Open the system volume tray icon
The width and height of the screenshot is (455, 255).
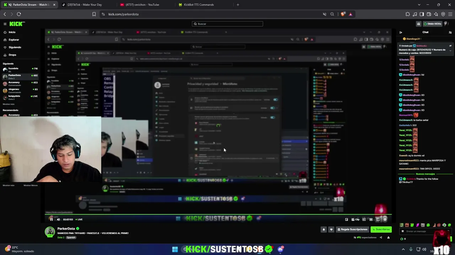424,249
